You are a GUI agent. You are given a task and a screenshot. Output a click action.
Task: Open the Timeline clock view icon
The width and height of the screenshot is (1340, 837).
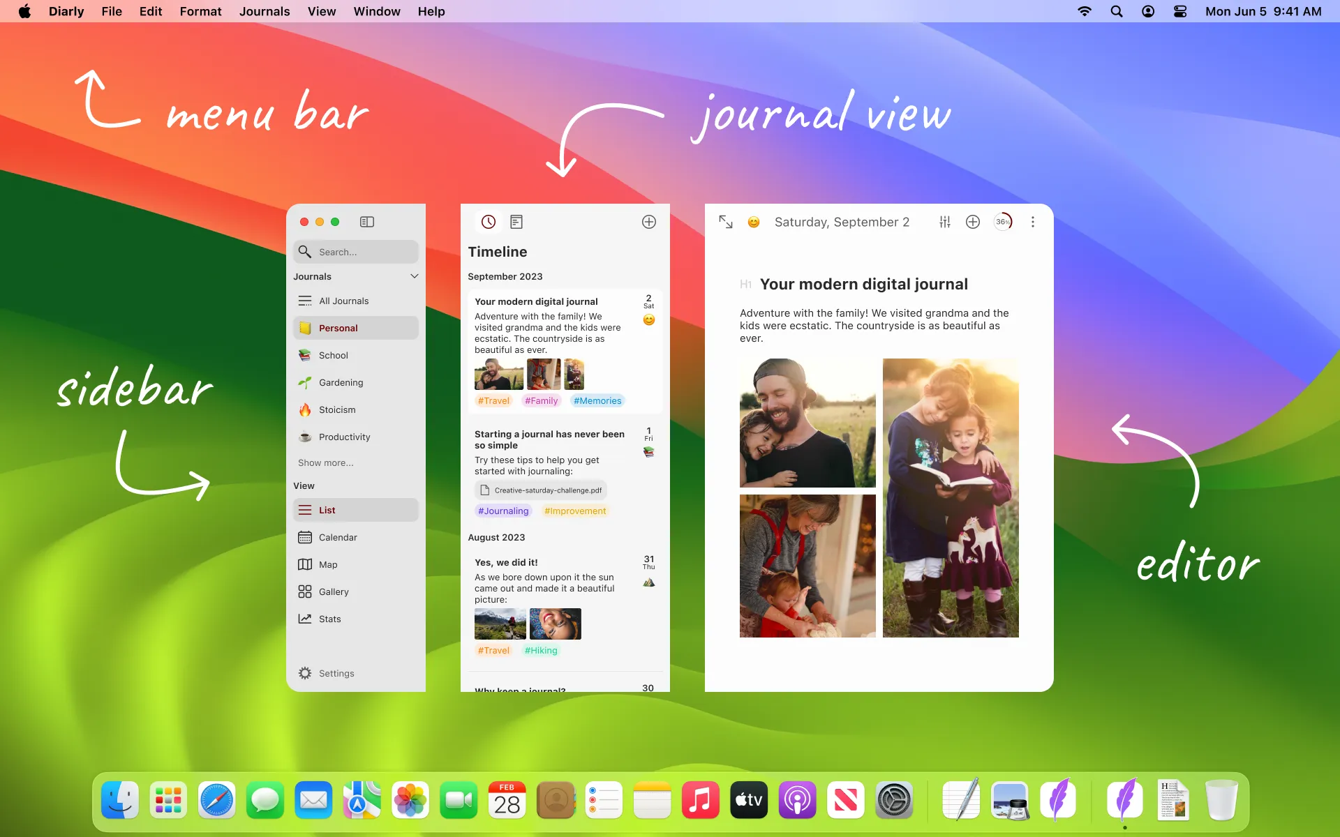[x=489, y=222]
